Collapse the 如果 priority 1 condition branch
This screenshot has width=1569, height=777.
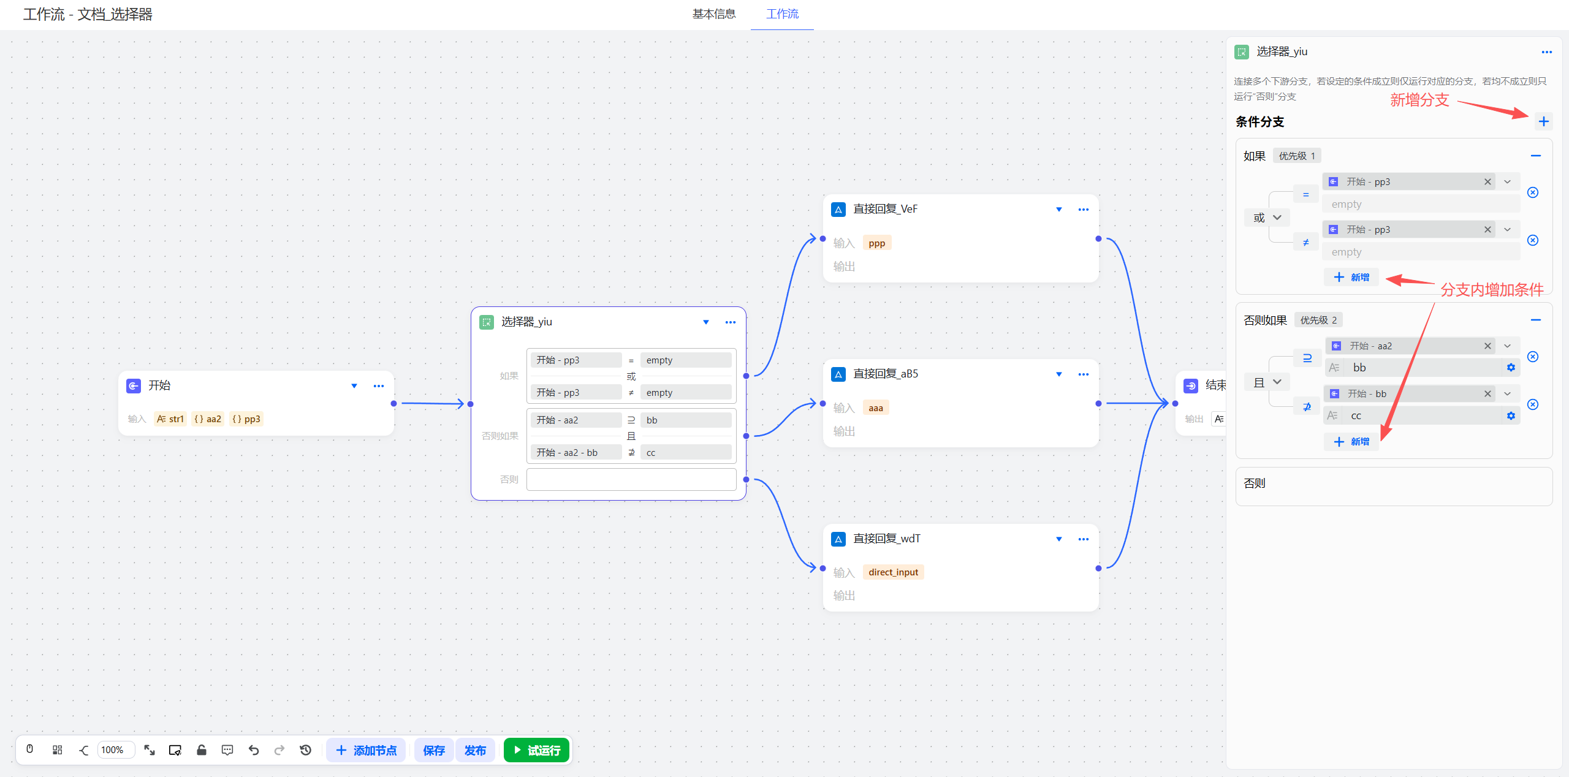click(x=1536, y=156)
